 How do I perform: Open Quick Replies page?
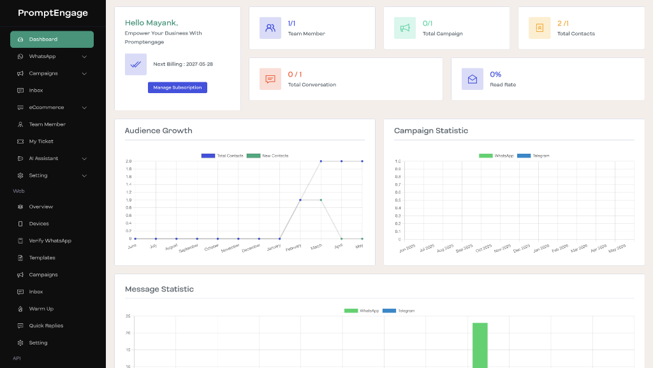(52, 326)
